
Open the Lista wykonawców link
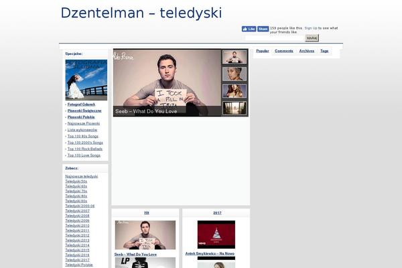click(82, 130)
